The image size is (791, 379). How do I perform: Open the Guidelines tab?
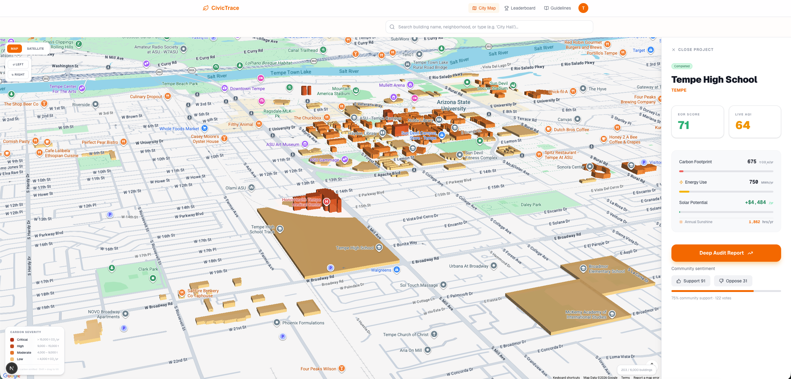pos(557,8)
